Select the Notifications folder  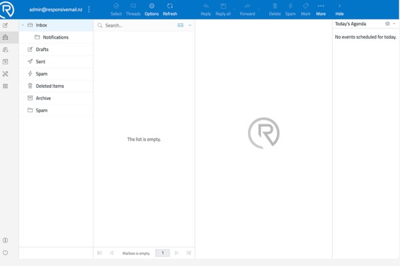(x=56, y=37)
